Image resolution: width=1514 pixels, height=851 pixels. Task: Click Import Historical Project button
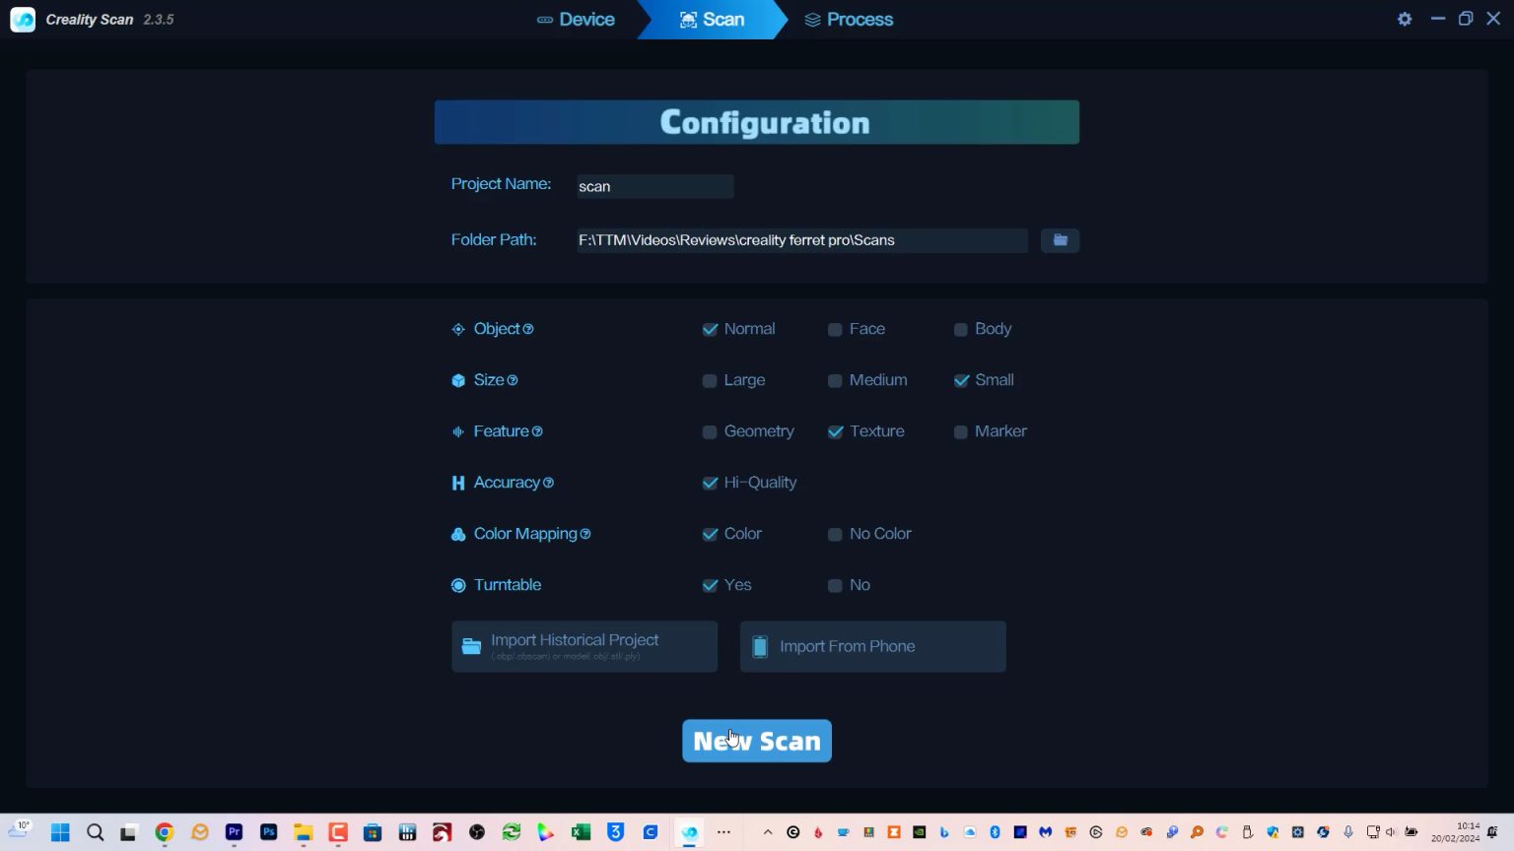[x=585, y=646]
